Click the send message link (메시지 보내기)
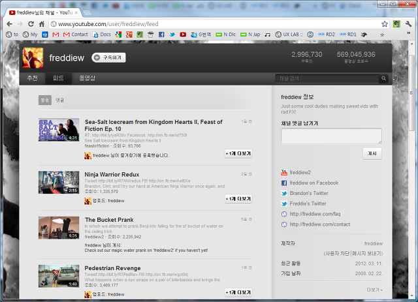 tap(367, 253)
